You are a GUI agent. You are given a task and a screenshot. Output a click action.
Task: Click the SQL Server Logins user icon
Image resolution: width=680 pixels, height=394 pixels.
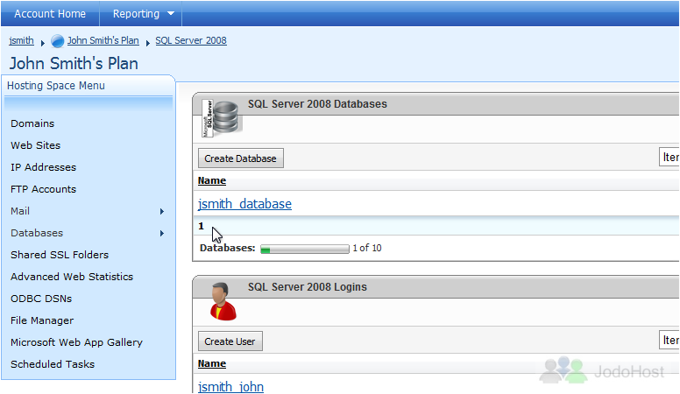[223, 302]
